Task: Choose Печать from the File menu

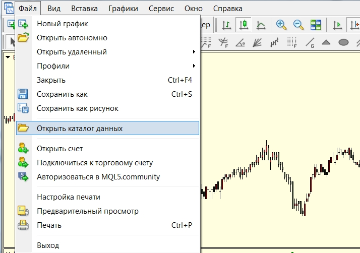Action: [x=108, y=225]
